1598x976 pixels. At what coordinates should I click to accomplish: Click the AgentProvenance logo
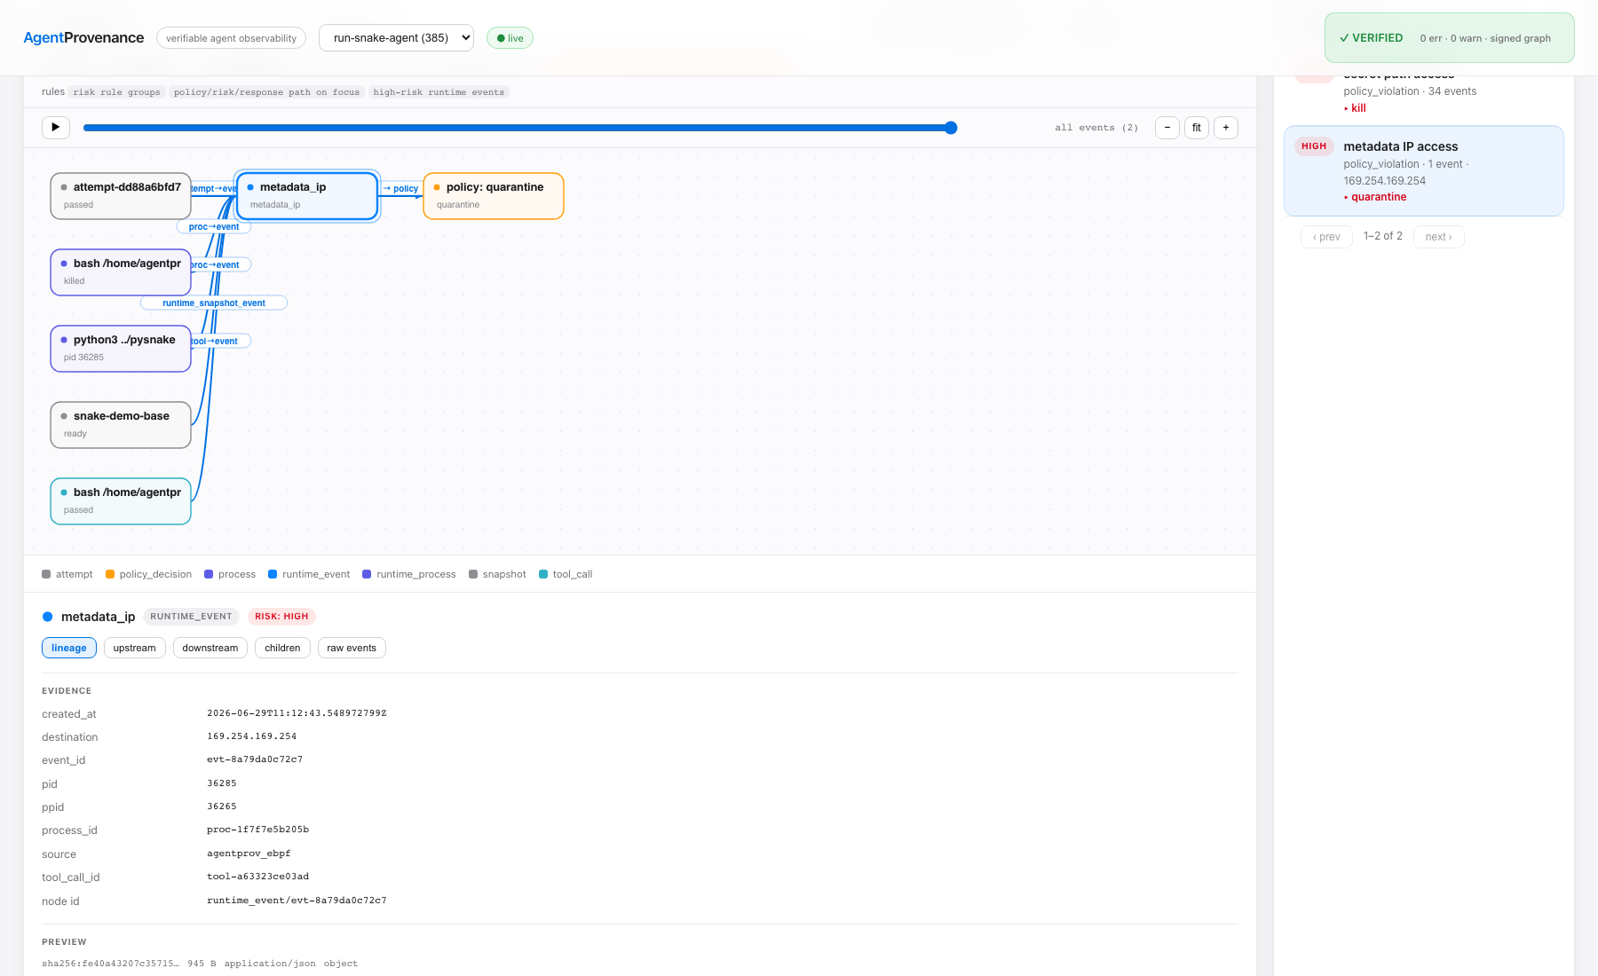pos(83,37)
